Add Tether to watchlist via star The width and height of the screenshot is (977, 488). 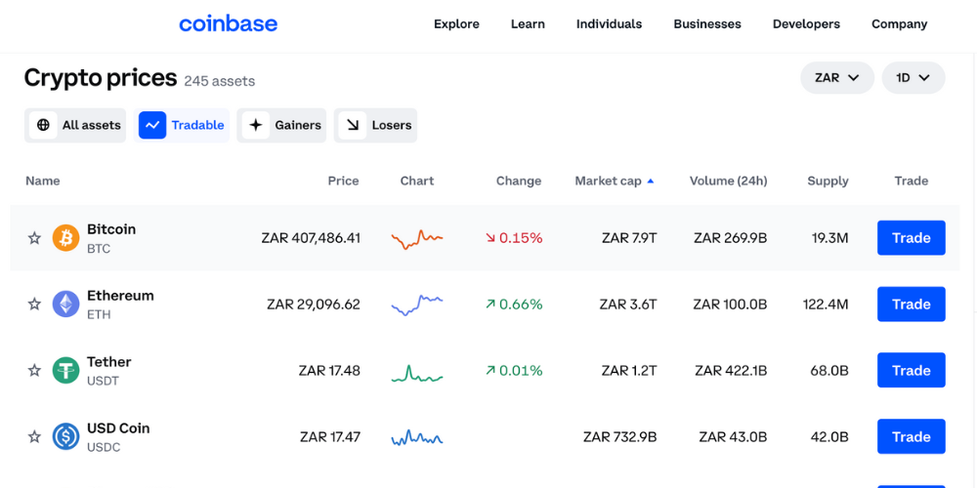click(34, 371)
